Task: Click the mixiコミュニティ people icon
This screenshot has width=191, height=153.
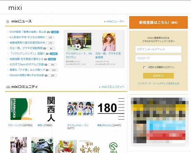Action: [x=8, y=87]
